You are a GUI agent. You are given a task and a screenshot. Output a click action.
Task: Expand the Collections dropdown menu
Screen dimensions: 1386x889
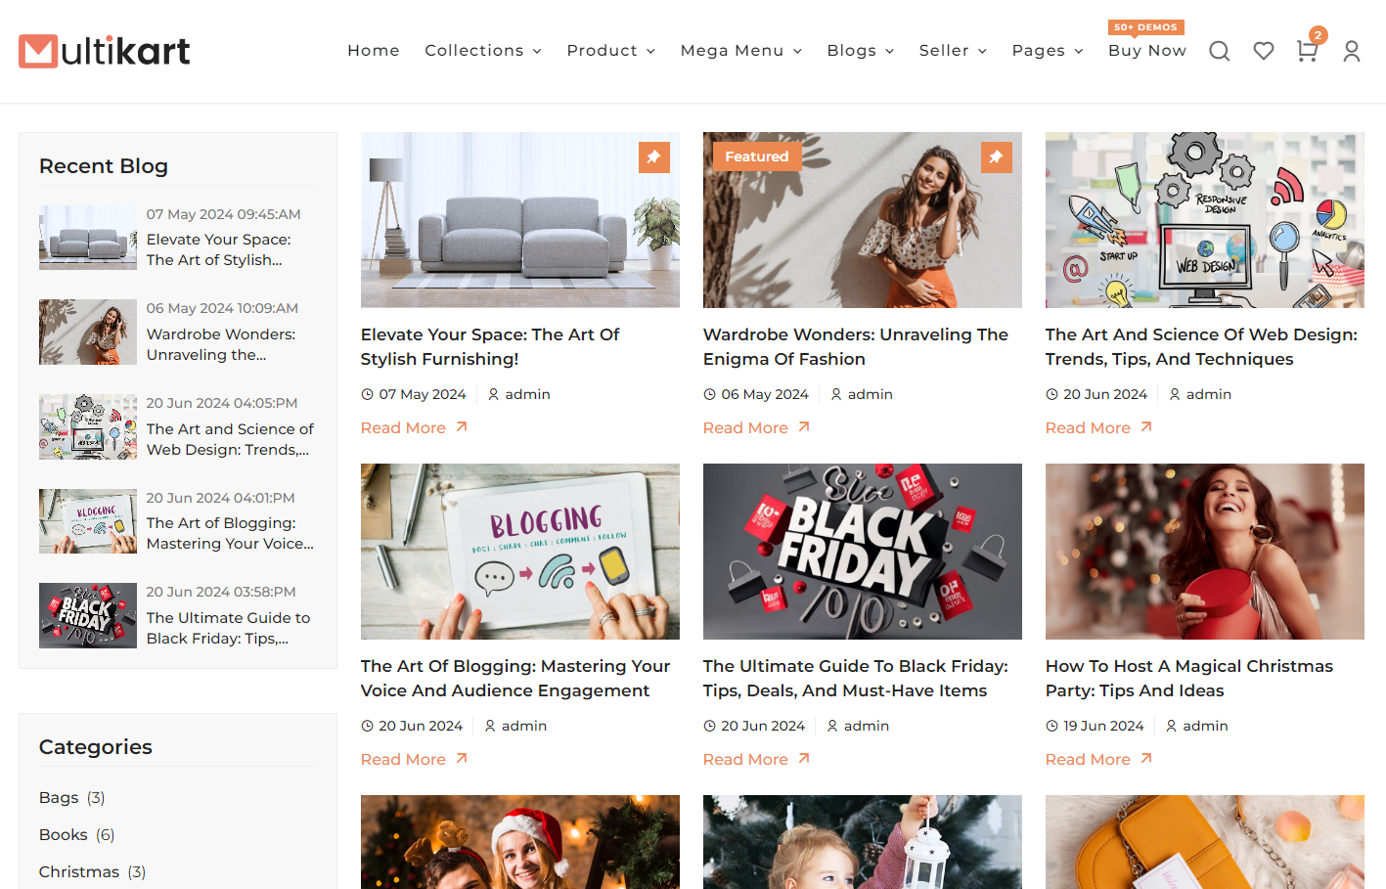pos(482,51)
